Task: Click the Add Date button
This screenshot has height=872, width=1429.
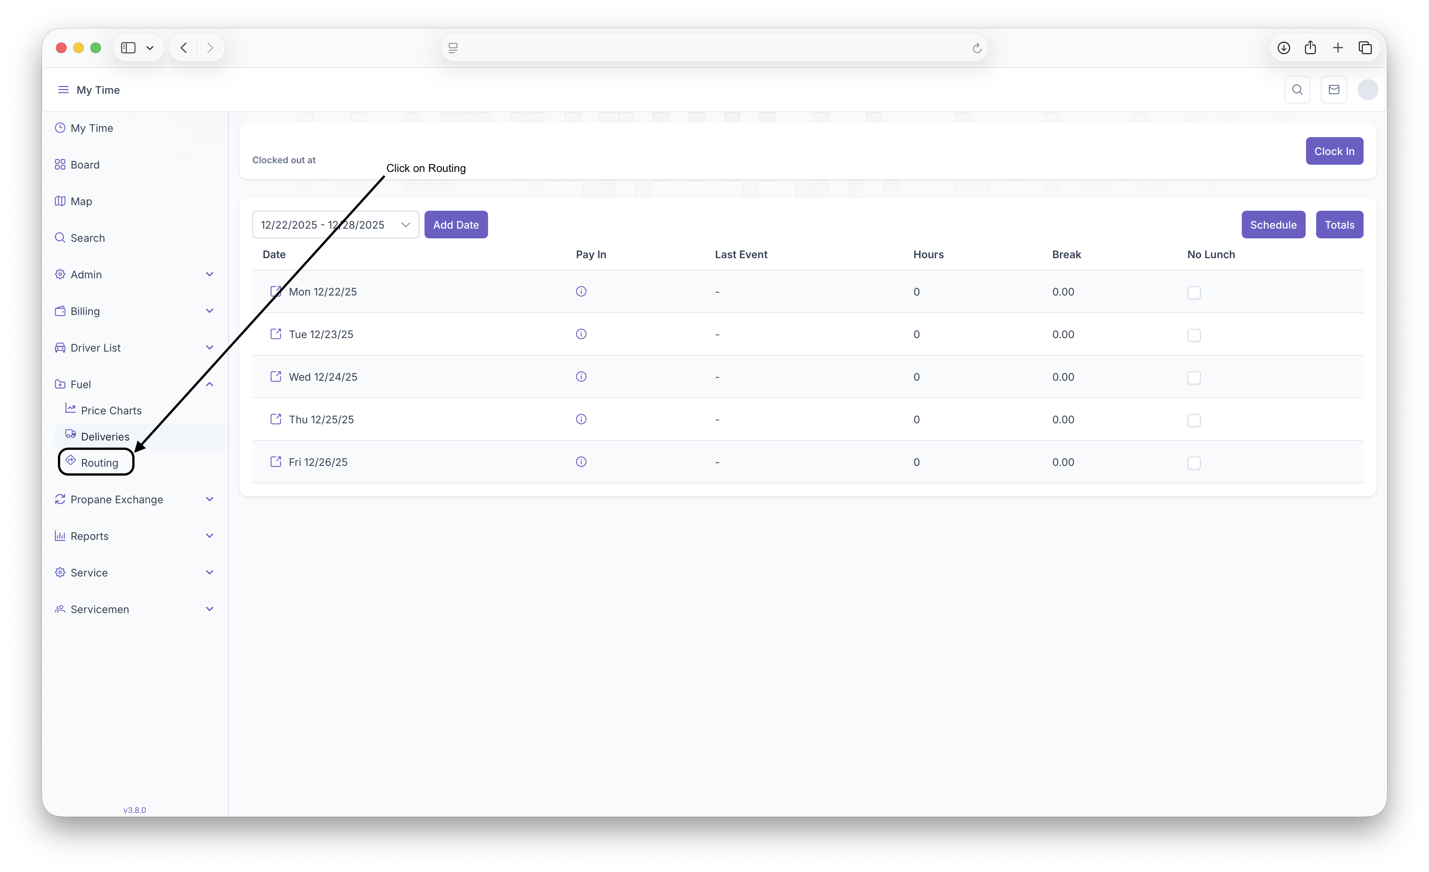Action: coord(455,225)
